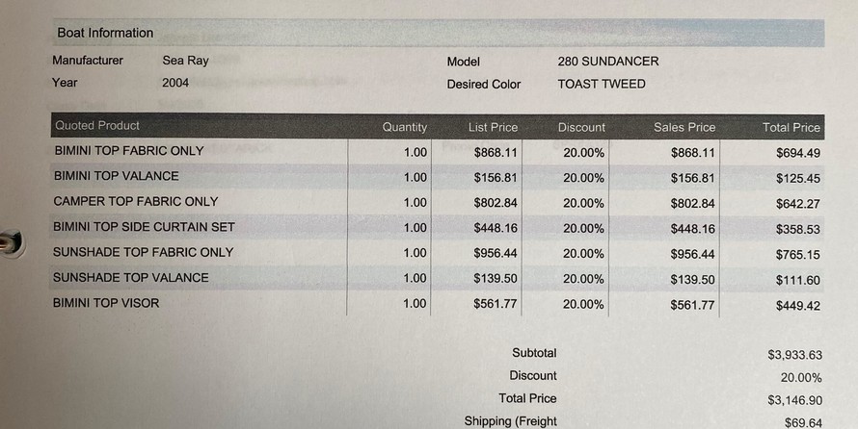The image size is (858, 429).
Task: Click the $3,933.63 subtotal amount
Action: 794,354
